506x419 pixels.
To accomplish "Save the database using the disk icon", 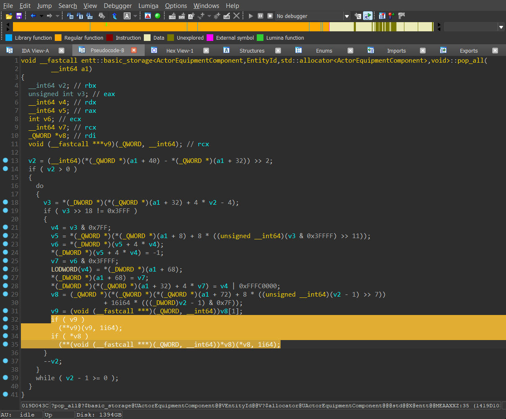I will tap(18, 16).
